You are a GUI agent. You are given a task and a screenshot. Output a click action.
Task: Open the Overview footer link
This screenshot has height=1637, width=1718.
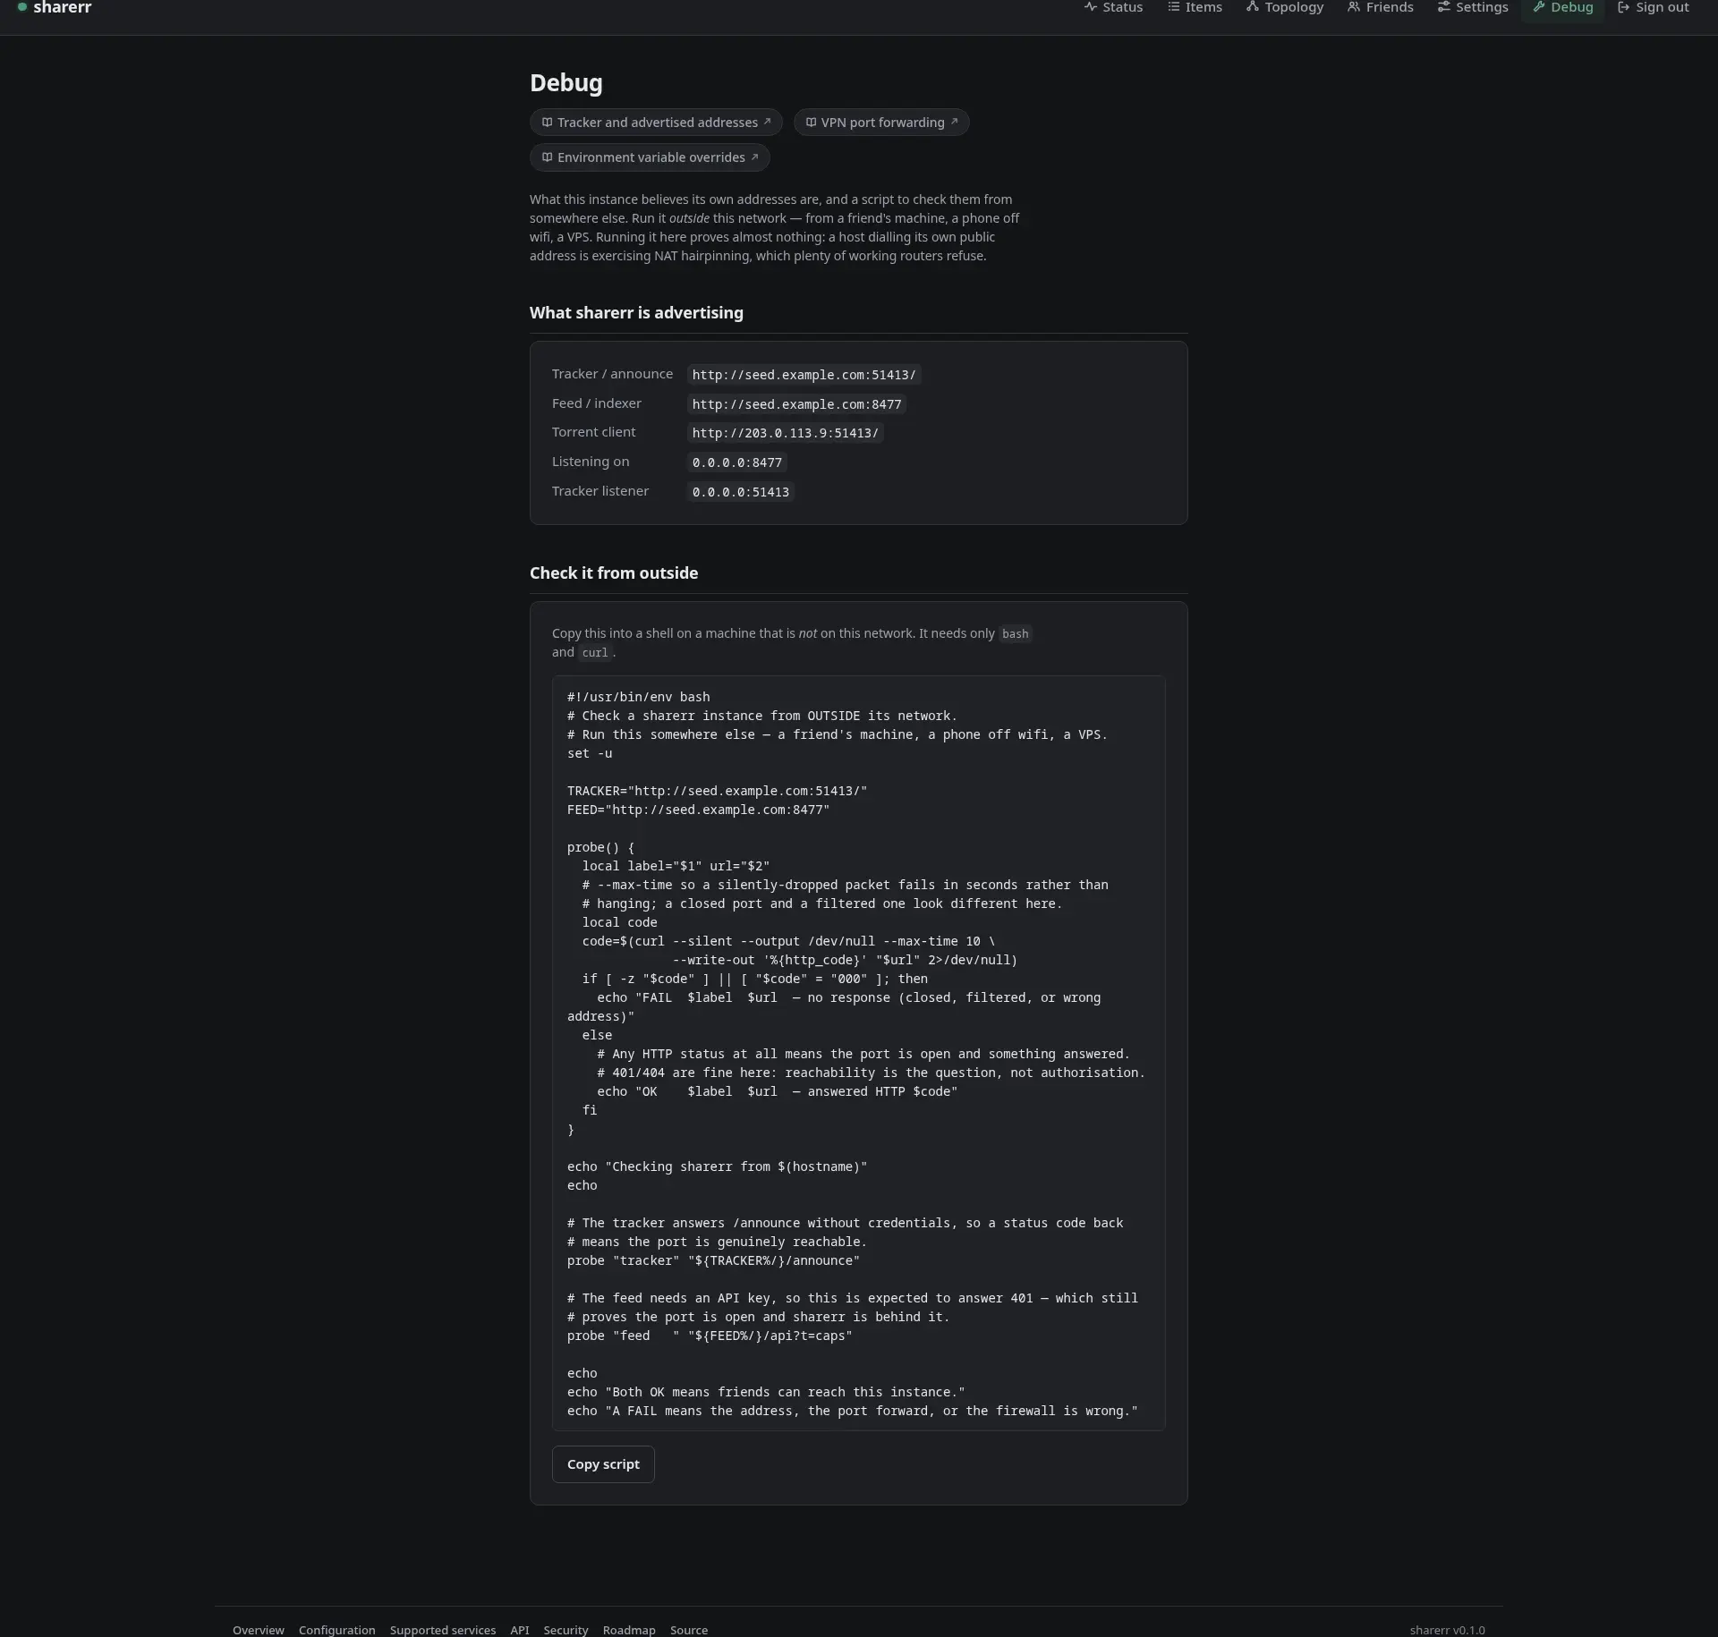[x=258, y=1630]
